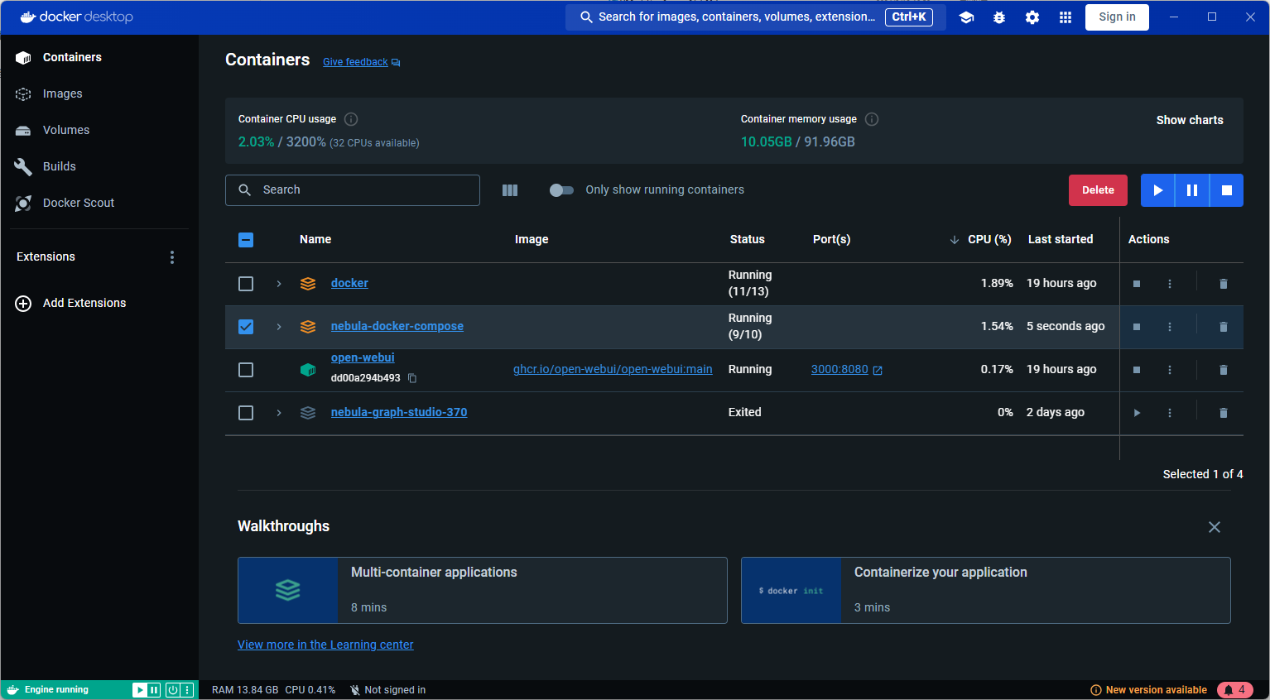This screenshot has width=1270, height=700.
Task: Open View more in the Learning center
Action: coord(325,645)
